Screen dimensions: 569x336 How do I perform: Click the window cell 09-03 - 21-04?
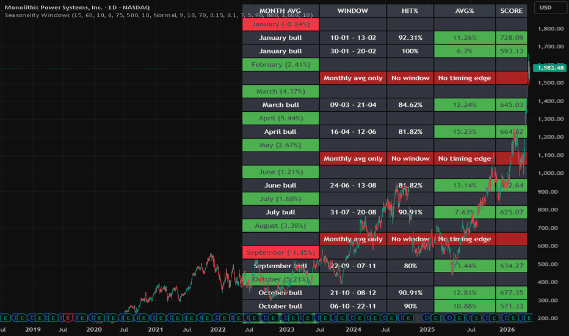[353, 105]
